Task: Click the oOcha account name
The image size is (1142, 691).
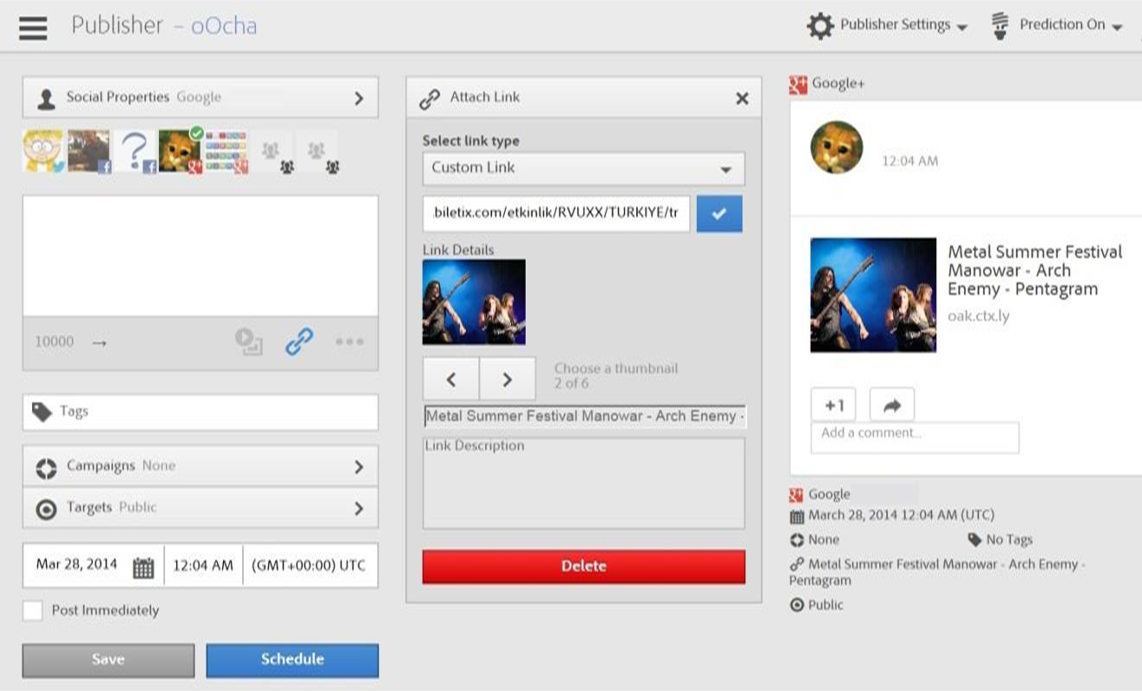Action: pyautogui.click(x=224, y=25)
